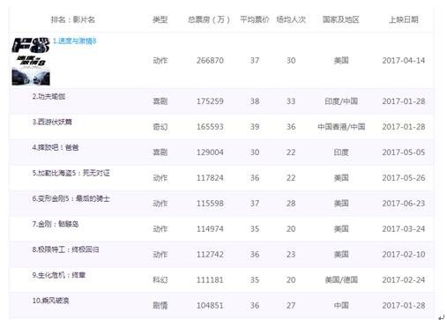Click release date 2017-02-10

pyautogui.click(x=404, y=255)
